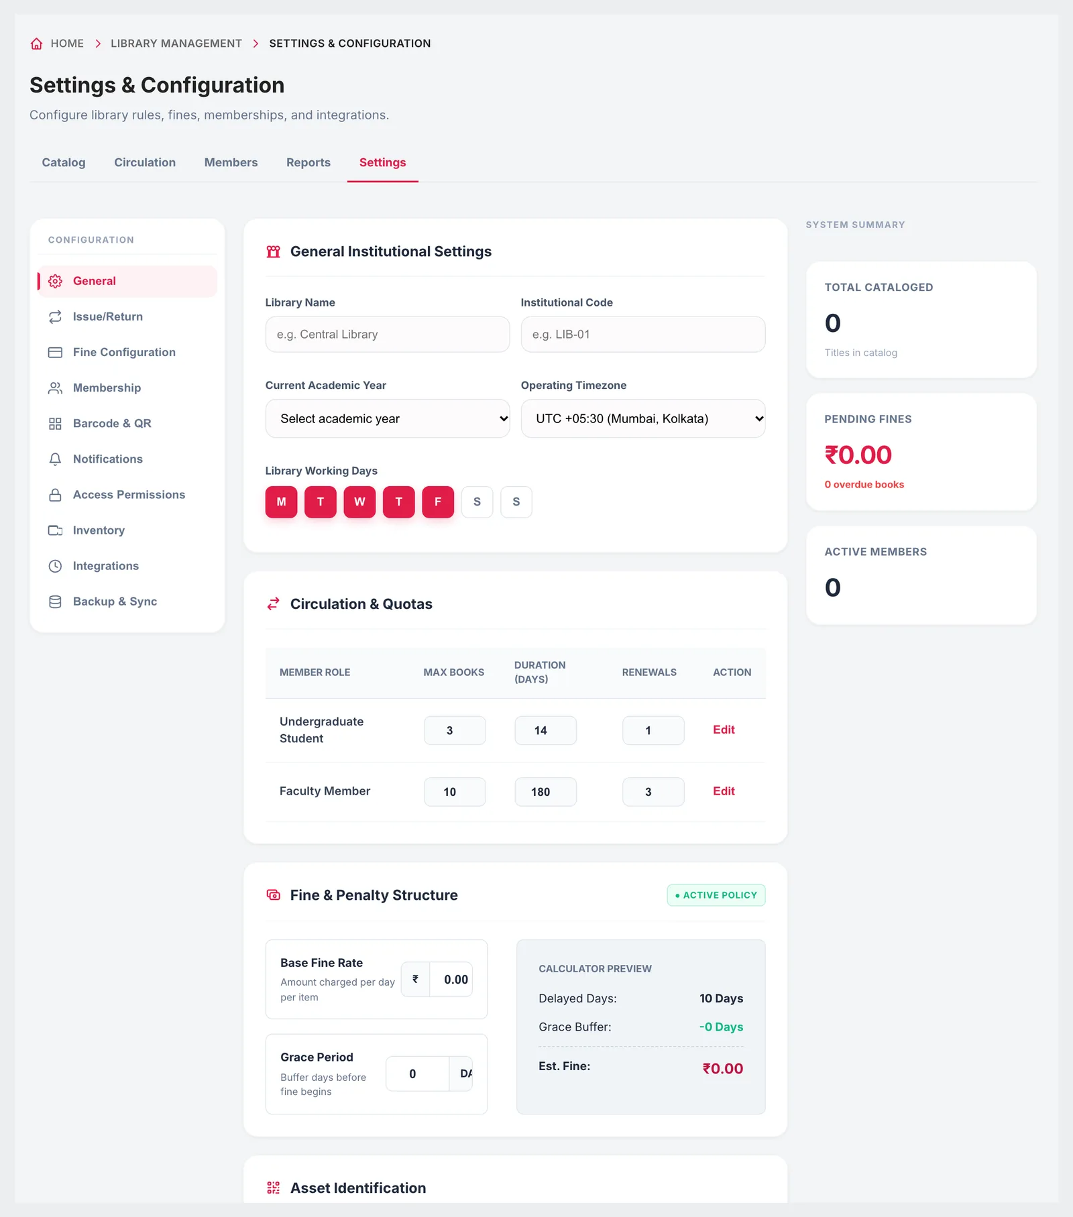
Task: Click the Fine Configuration card icon
Action: click(x=56, y=353)
